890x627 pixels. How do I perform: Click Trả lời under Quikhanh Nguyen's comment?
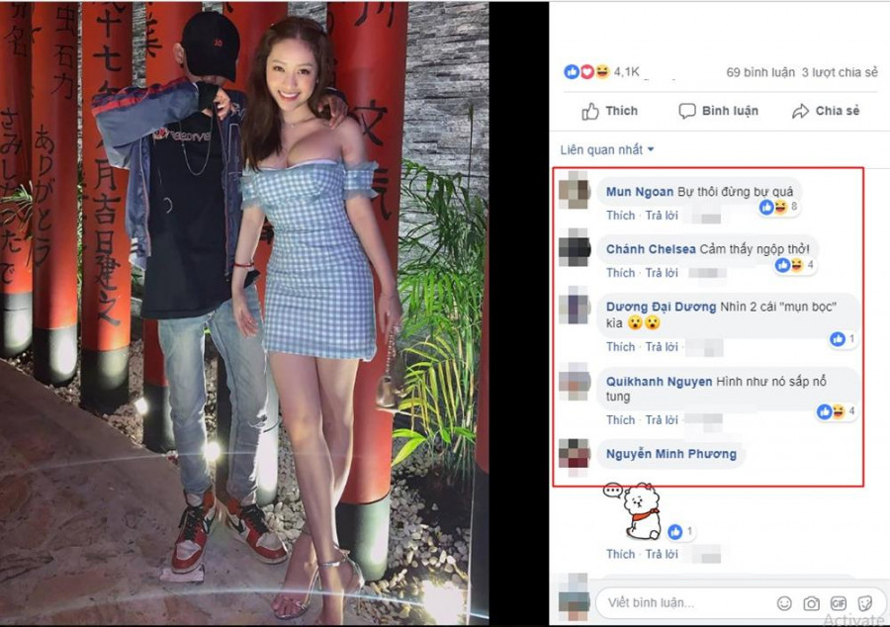pyautogui.click(x=662, y=420)
